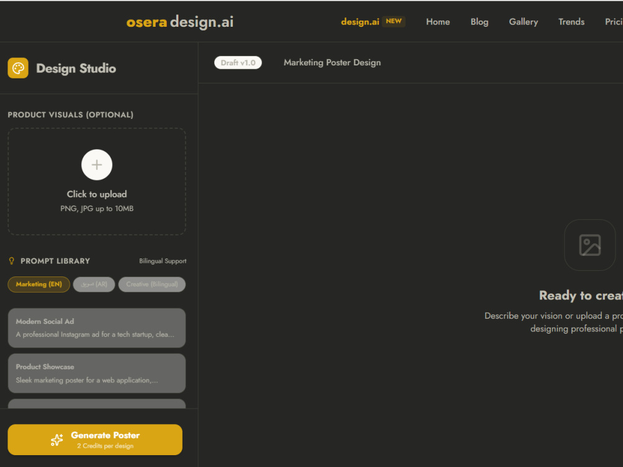Click the 'Bilingual Support' label
This screenshot has height=467, width=623.
tap(163, 261)
